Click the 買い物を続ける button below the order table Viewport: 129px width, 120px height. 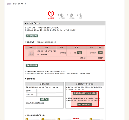coord(32,65)
